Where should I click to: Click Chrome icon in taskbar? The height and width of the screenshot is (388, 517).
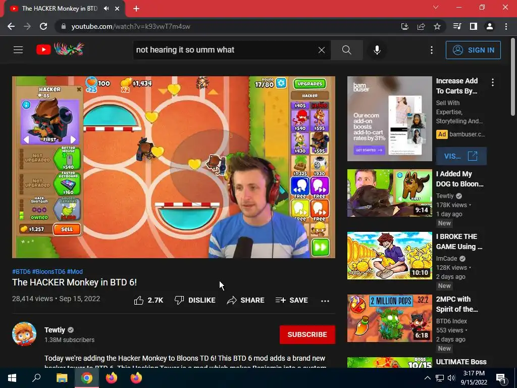(87, 378)
